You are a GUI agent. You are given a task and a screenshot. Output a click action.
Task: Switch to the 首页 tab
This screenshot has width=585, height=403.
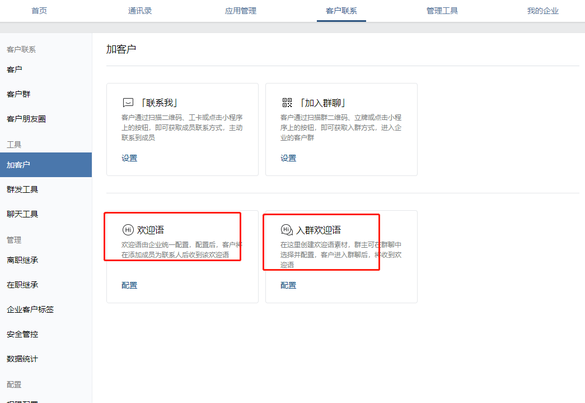[39, 11]
